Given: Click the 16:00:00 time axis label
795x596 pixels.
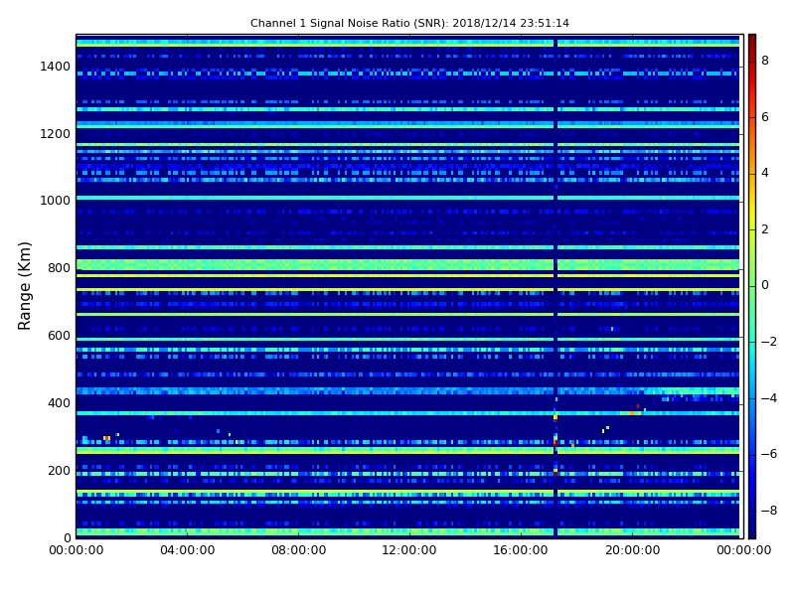Looking at the screenshot, I should point(521,550).
